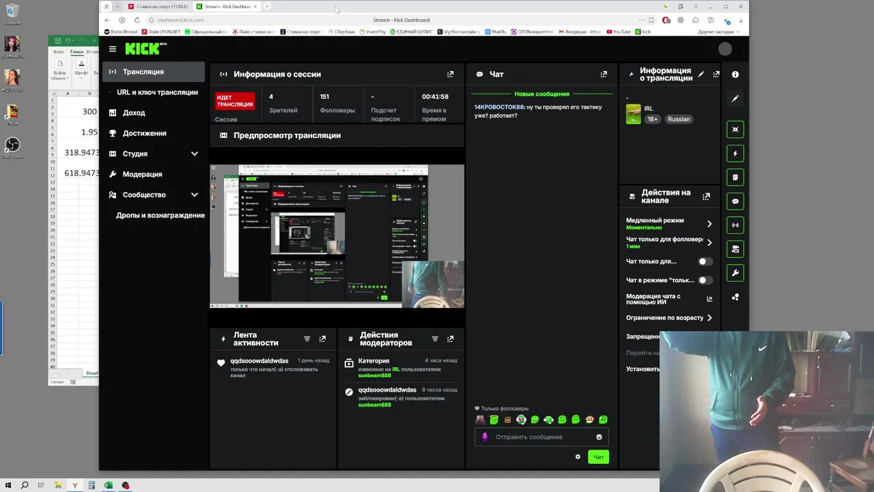Go back with the browser back arrow
The width and height of the screenshot is (874, 492).
coord(107,20)
